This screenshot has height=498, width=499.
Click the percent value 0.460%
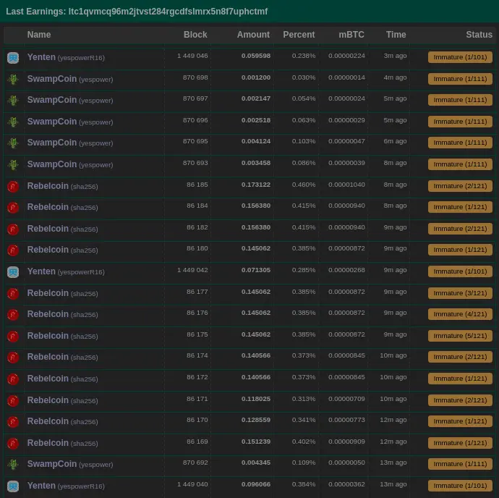(x=304, y=185)
